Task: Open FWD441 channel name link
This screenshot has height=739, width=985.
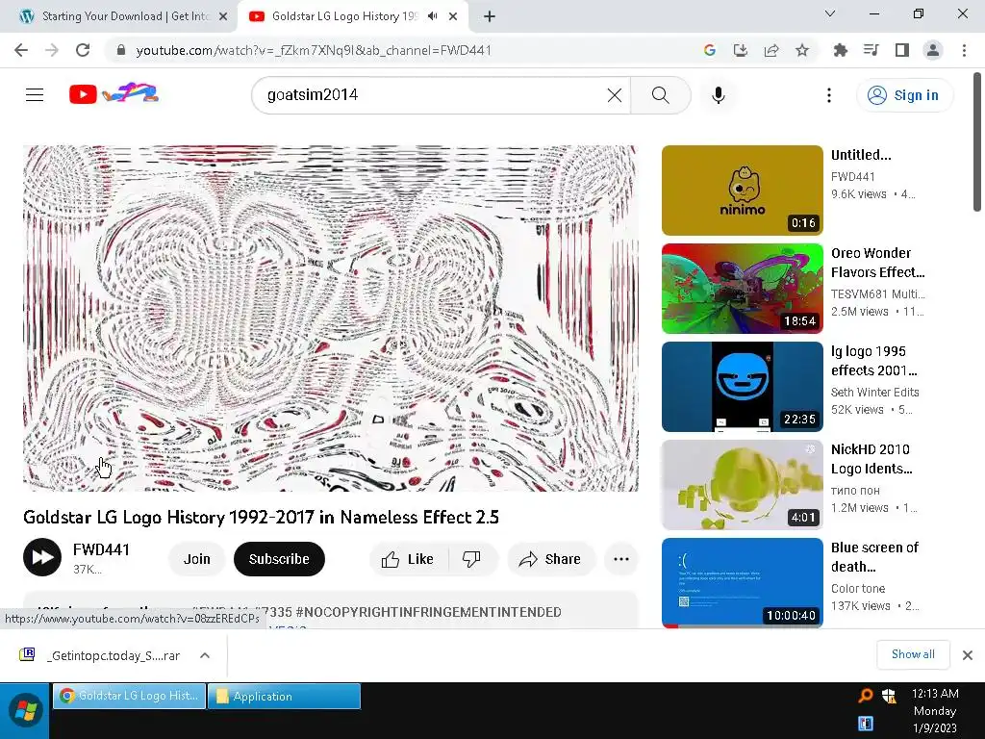Action: [101, 549]
